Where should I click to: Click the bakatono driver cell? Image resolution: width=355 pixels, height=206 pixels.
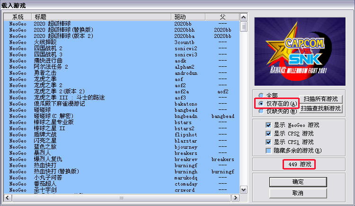tap(186, 104)
